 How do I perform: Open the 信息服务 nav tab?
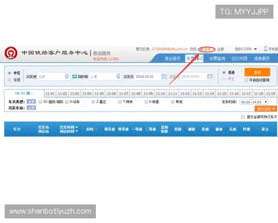(262, 59)
